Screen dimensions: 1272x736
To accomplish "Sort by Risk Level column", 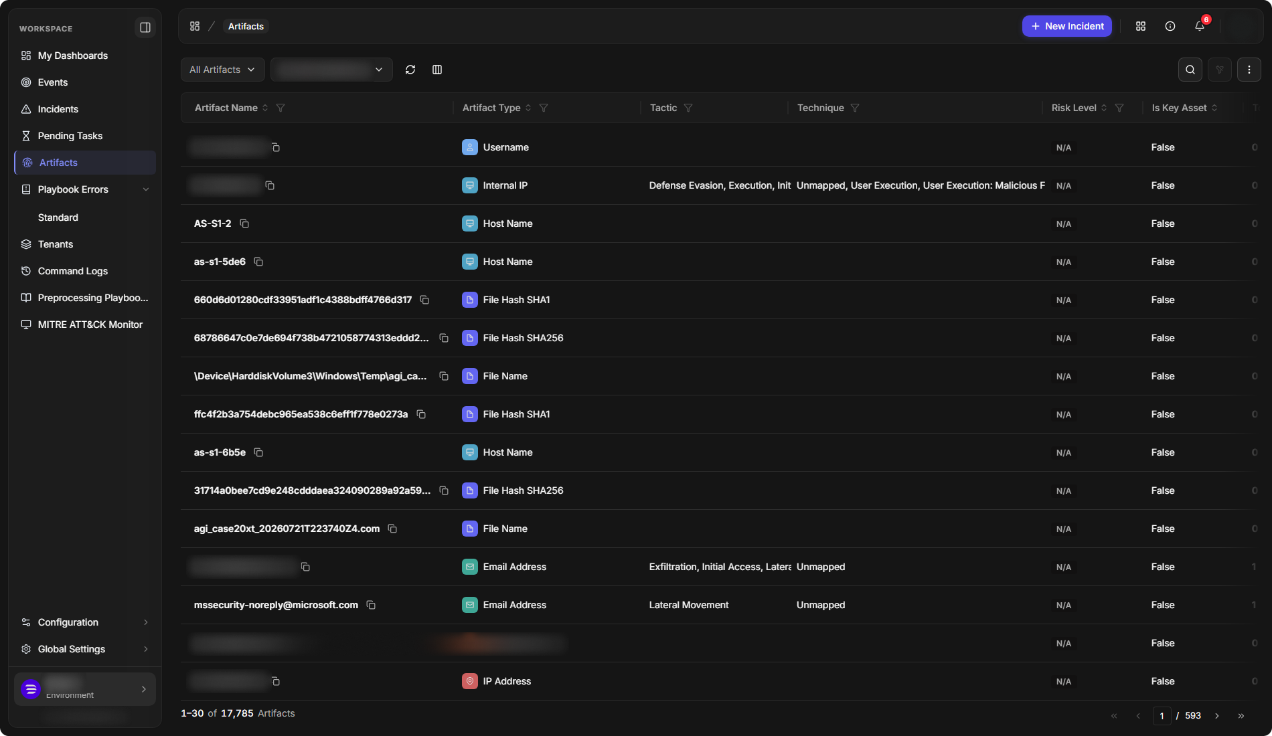I will pyautogui.click(x=1104, y=108).
